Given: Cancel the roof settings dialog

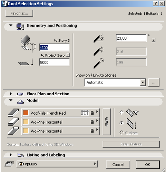Looking at the screenshot, I should [x=118, y=164].
